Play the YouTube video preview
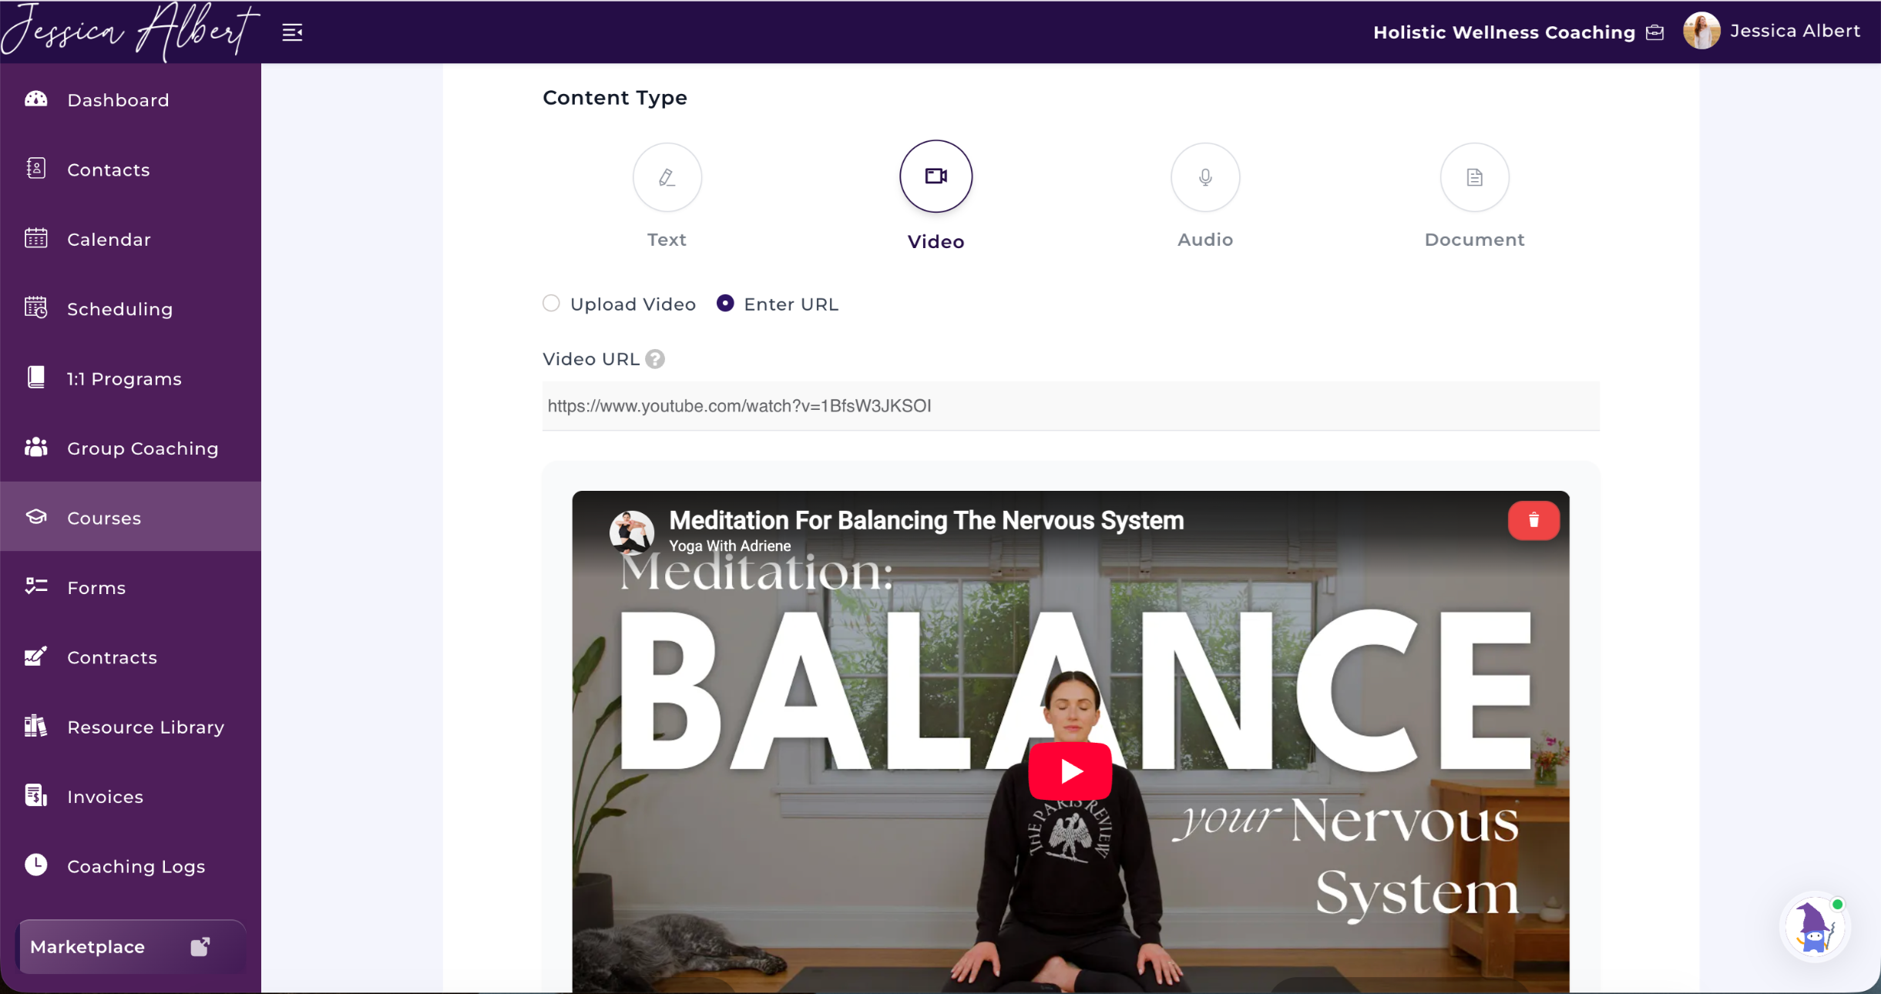The width and height of the screenshot is (1881, 994). coord(1070,771)
